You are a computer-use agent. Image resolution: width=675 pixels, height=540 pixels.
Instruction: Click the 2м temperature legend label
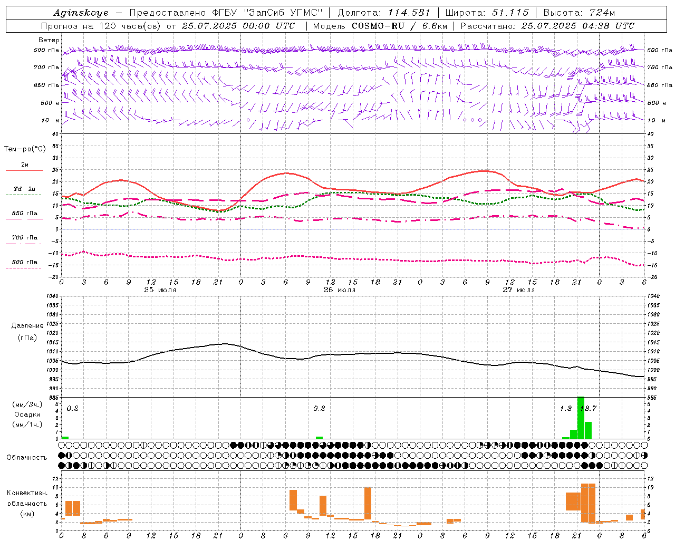[x=25, y=165]
